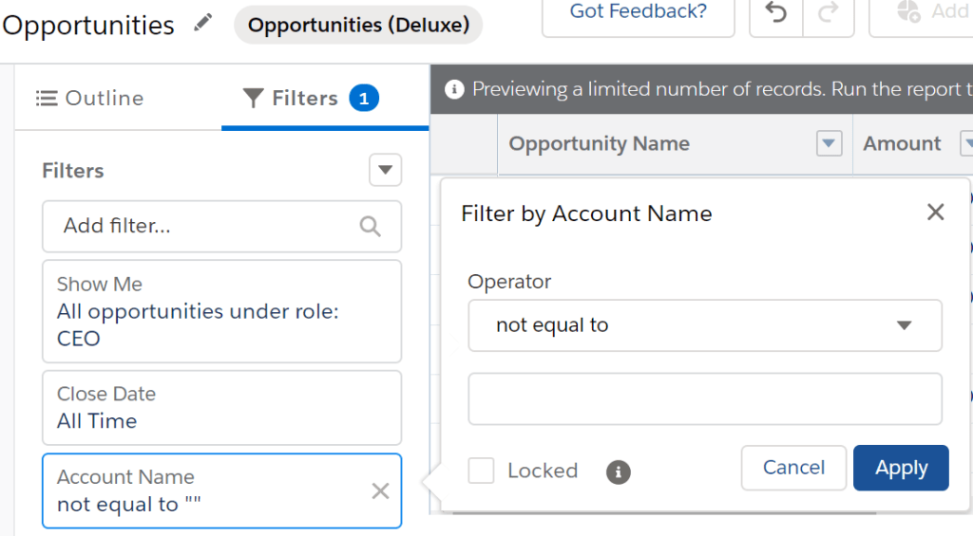Click the info icon in preview banner
The width and height of the screenshot is (973, 536).
pyautogui.click(x=454, y=90)
